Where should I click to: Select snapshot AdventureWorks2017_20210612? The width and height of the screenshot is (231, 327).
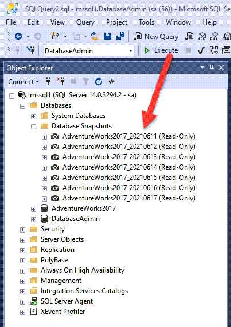click(129, 147)
